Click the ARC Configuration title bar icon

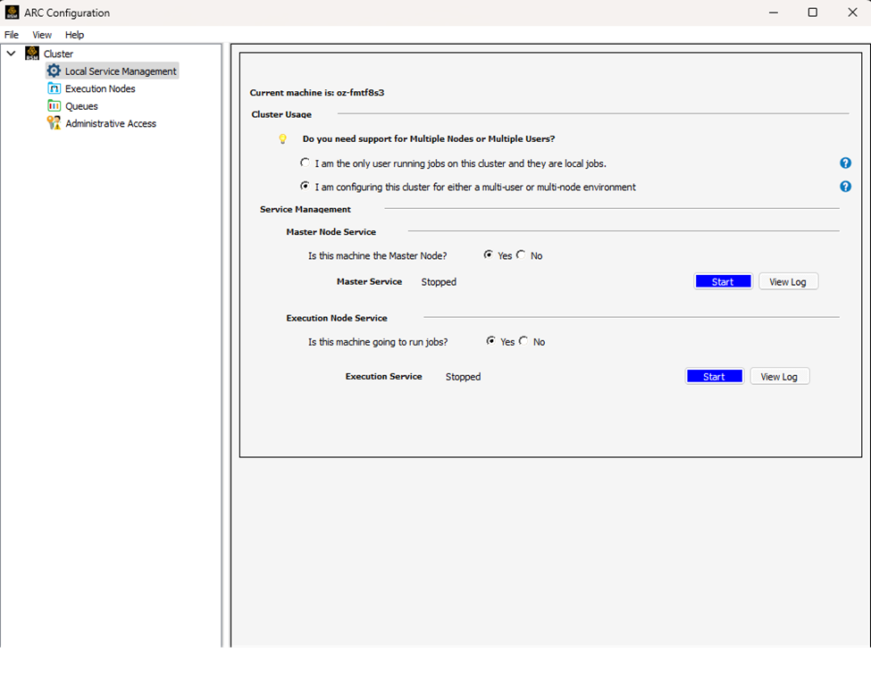tap(13, 13)
